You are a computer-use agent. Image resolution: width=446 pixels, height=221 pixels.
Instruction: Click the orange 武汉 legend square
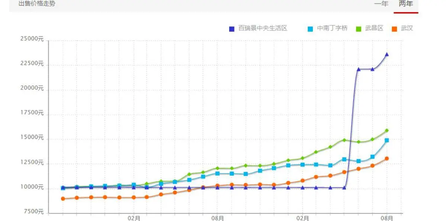(395, 29)
